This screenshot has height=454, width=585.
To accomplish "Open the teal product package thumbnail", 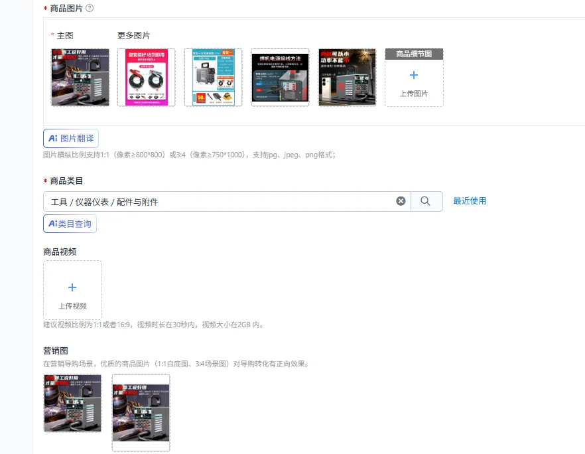I will [x=213, y=77].
